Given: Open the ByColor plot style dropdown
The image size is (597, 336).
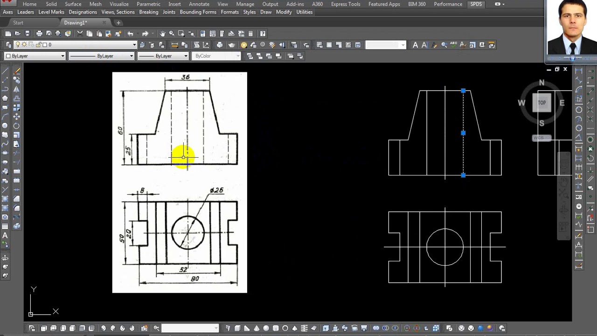Looking at the screenshot, I should click(215, 56).
